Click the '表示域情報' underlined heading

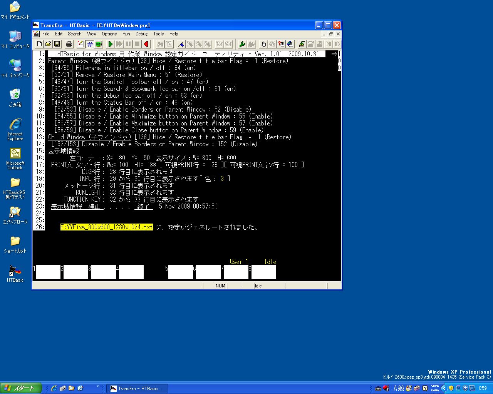click(64, 151)
